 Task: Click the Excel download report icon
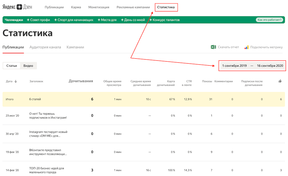pyautogui.click(x=213, y=47)
